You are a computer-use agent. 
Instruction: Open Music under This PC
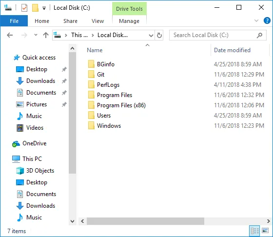pos(29,217)
